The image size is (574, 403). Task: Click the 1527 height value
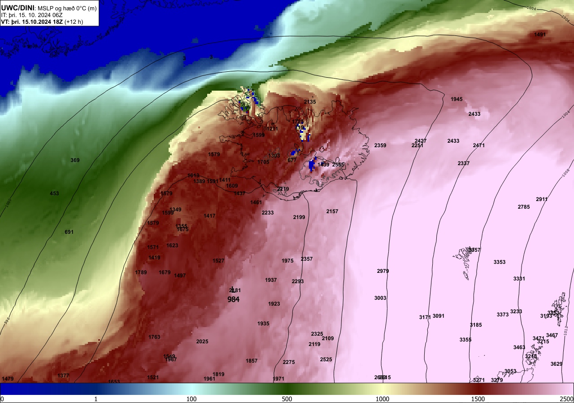(218, 261)
